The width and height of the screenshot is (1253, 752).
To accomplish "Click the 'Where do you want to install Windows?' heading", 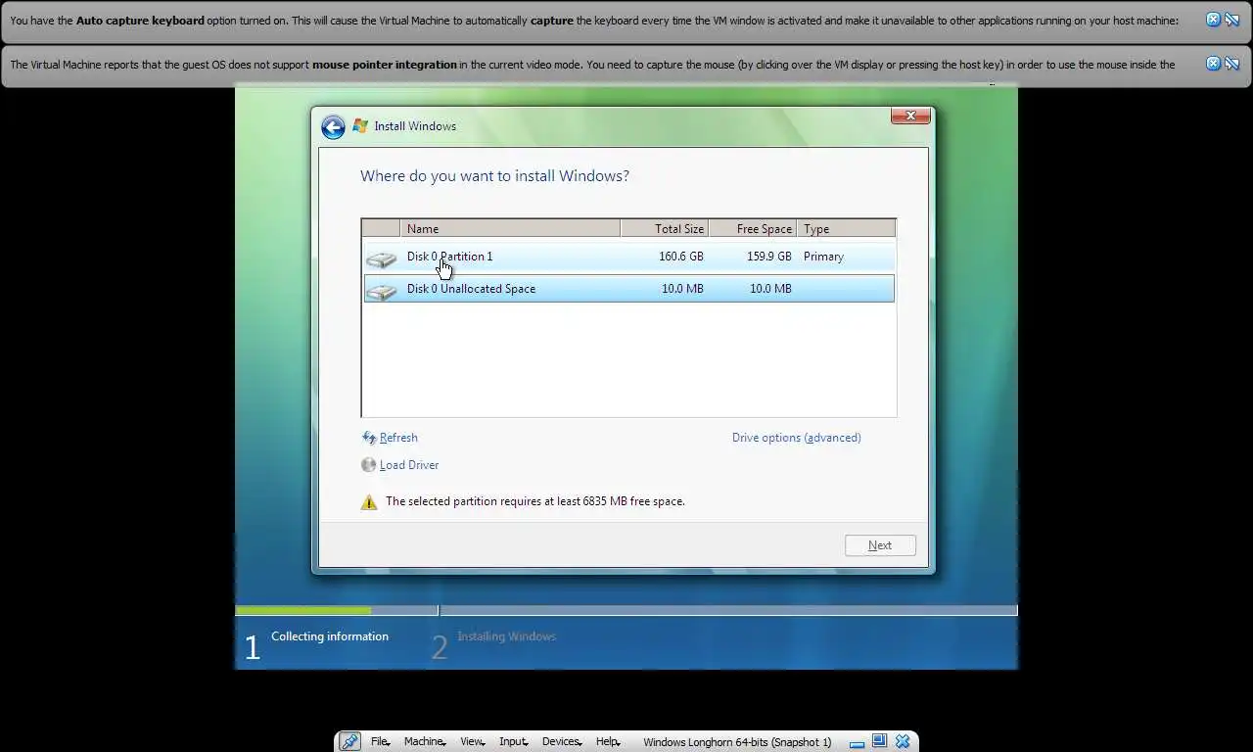I will [494, 176].
